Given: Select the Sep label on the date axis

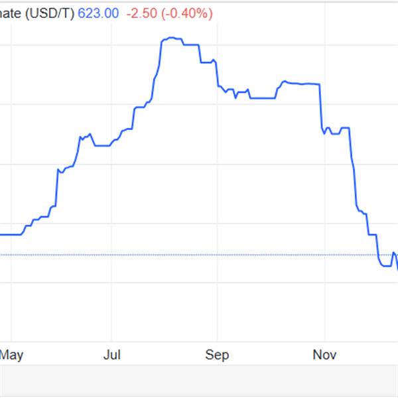Looking at the screenshot, I should (x=217, y=355).
